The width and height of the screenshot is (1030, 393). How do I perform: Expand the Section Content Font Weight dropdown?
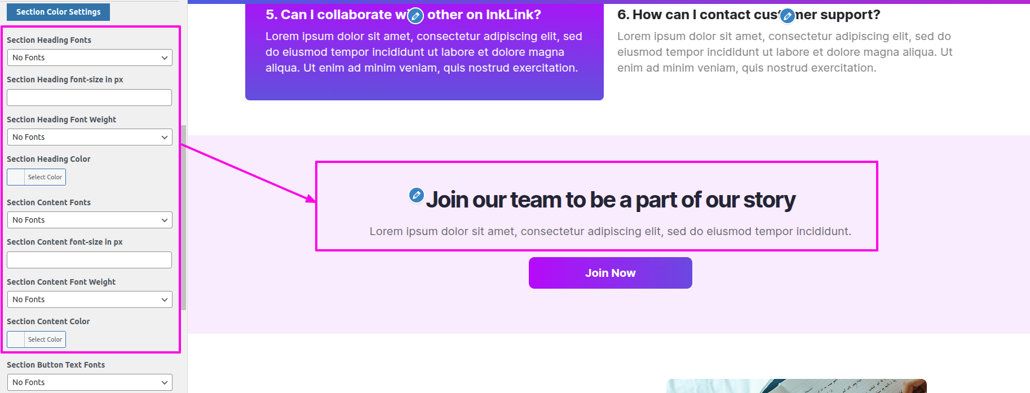pyautogui.click(x=90, y=299)
